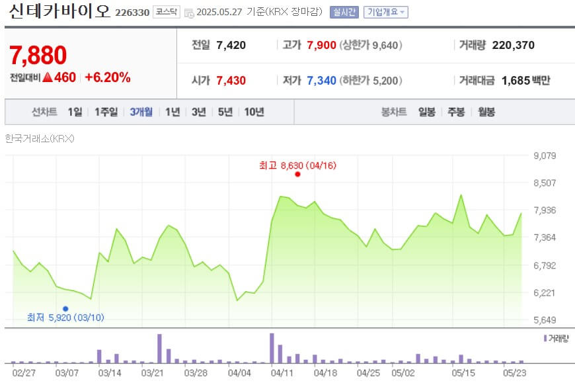Click the chart icon beside the date
Viewport: 575px width, 383px height.
point(190,11)
